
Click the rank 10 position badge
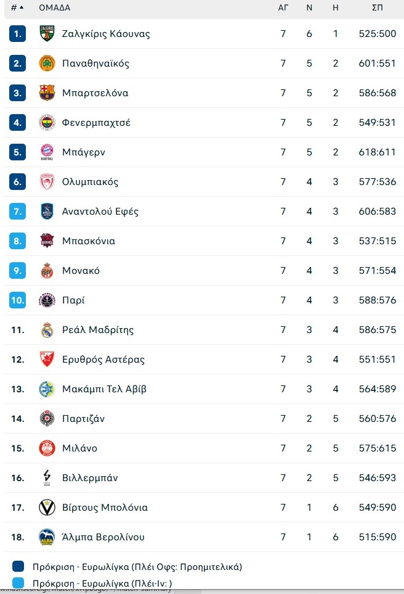17,300
